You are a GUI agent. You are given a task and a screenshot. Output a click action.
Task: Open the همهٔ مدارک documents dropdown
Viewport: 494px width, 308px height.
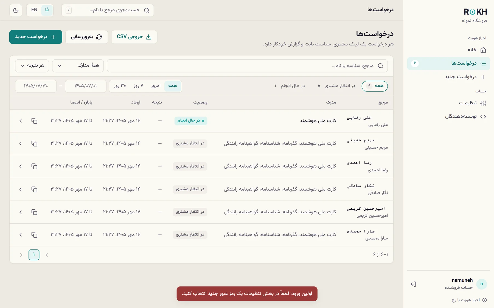78,65
